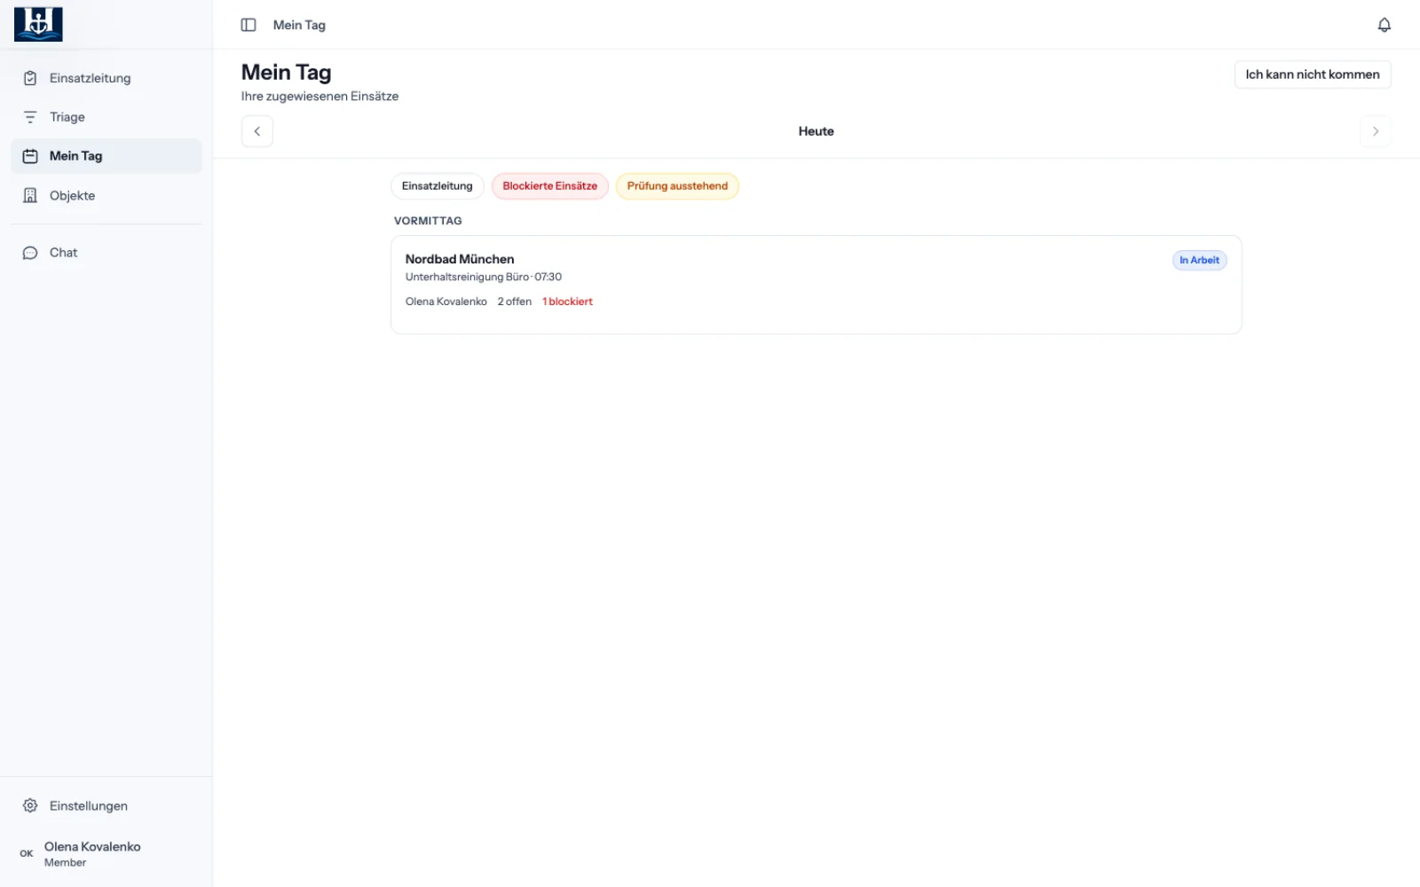The image size is (1420, 887).
Task: Click the Einstellungen gear icon
Action: [30, 805]
